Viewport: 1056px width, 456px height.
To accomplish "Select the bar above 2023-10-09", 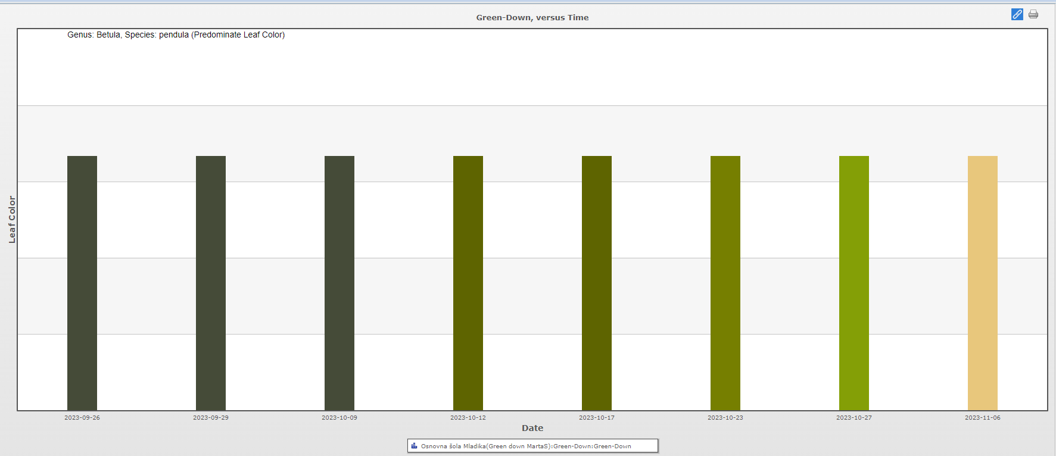I will click(x=339, y=283).
